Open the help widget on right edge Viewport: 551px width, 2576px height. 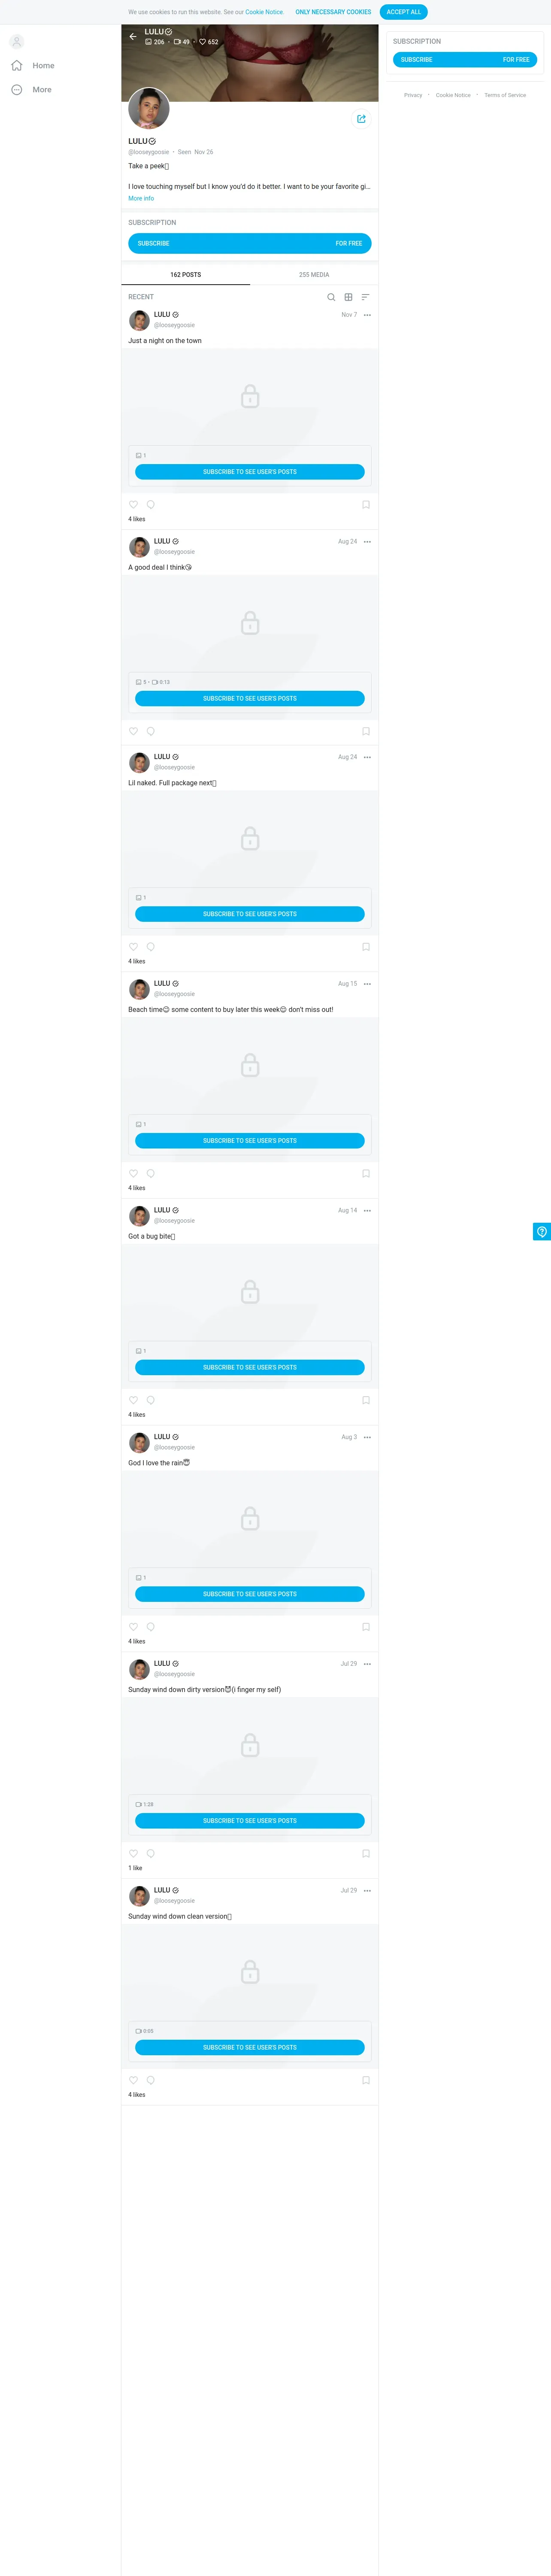coord(542,1231)
